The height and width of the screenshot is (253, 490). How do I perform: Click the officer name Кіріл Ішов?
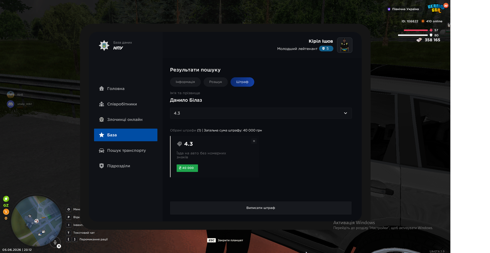(321, 41)
